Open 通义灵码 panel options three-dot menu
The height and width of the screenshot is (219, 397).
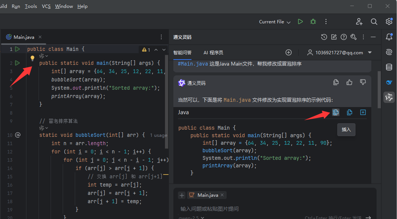pos(363,37)
